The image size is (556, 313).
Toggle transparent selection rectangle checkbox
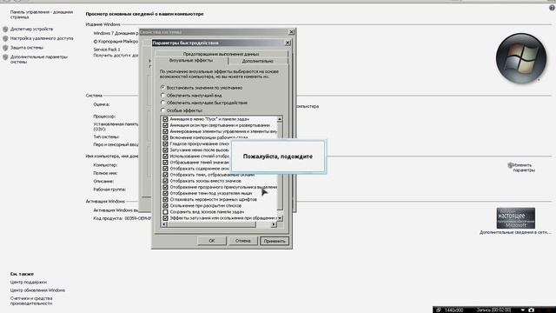coord(165,187)
